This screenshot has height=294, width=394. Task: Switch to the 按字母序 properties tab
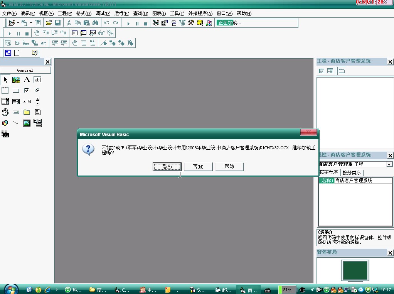[329, 172]
